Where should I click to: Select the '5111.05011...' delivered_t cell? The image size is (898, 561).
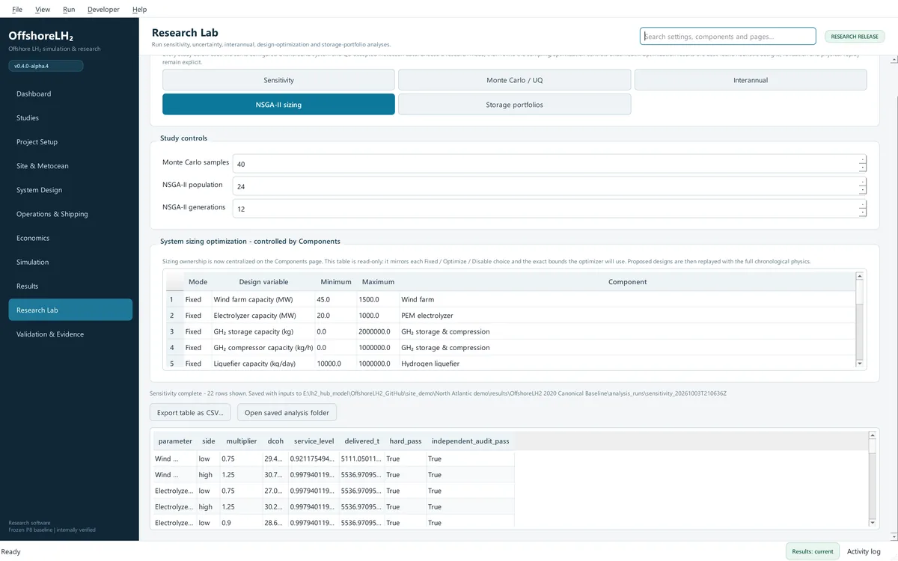pyautogui.click(x=361, y=459)
